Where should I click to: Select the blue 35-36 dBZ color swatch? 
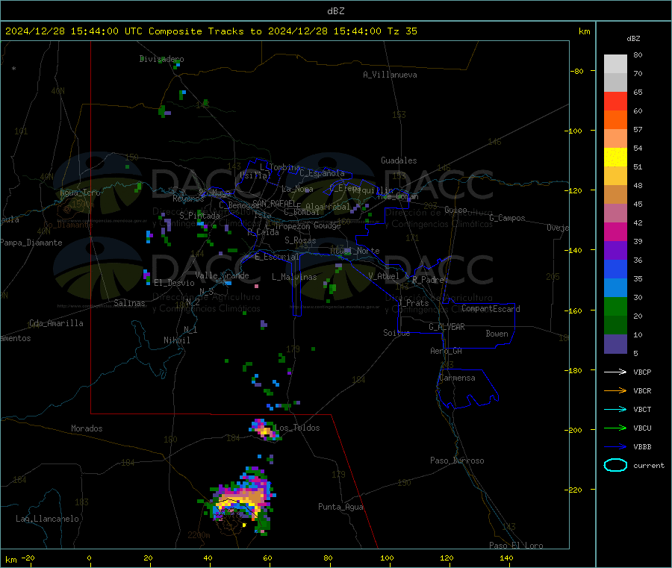coord(615,269)
